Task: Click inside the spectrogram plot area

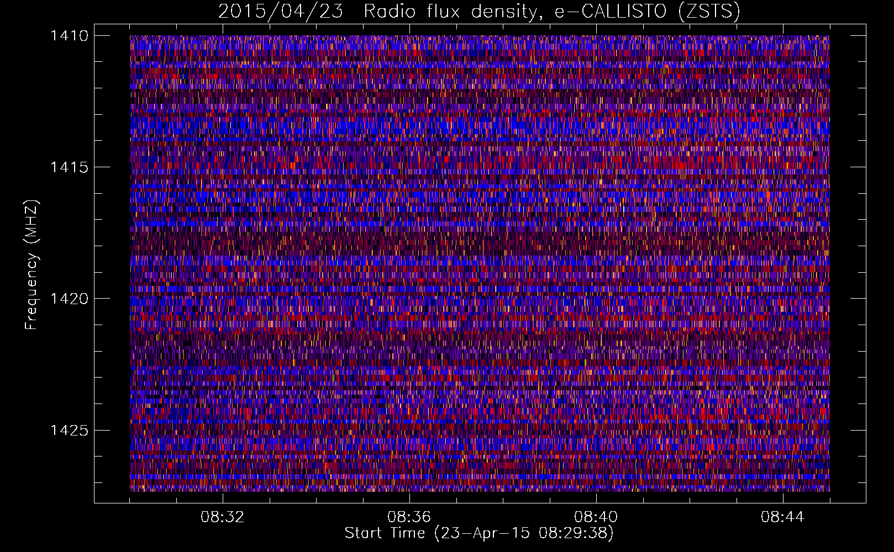Action: (x=480, y=263)
